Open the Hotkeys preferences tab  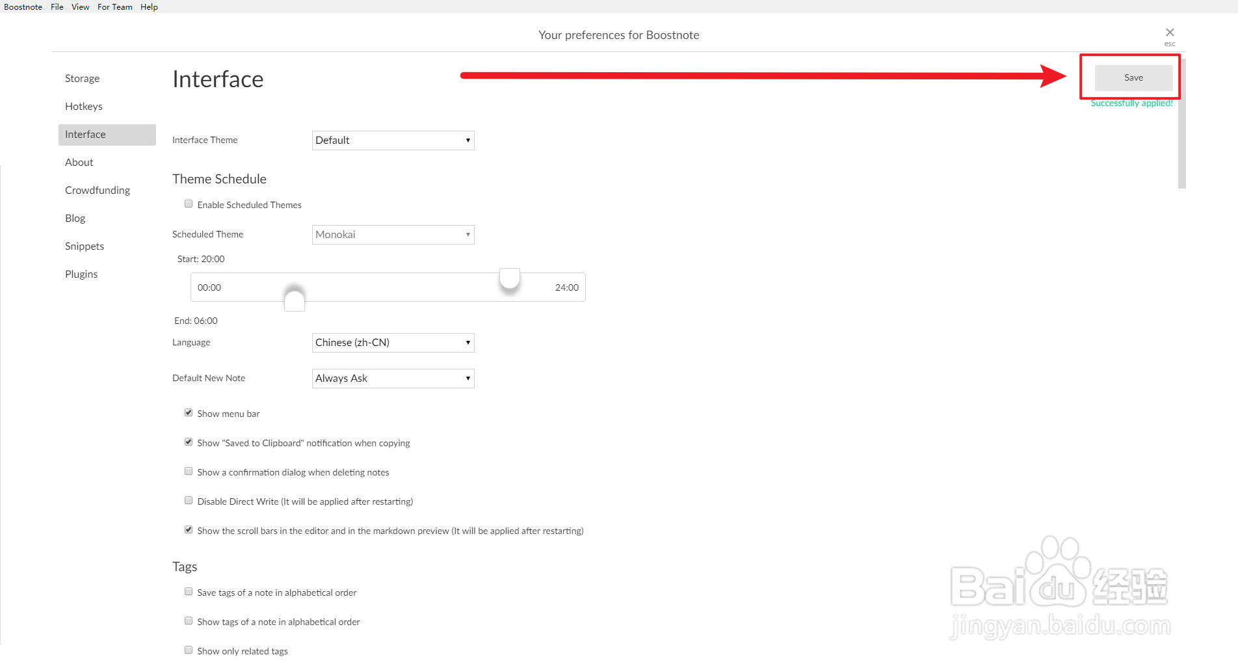tap(107, 107)
